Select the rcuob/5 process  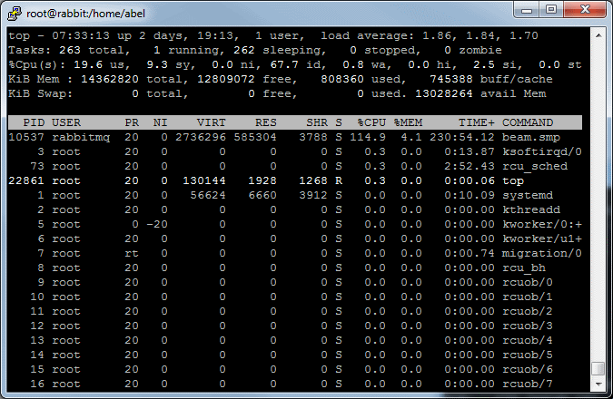click(x=528, y=355)
